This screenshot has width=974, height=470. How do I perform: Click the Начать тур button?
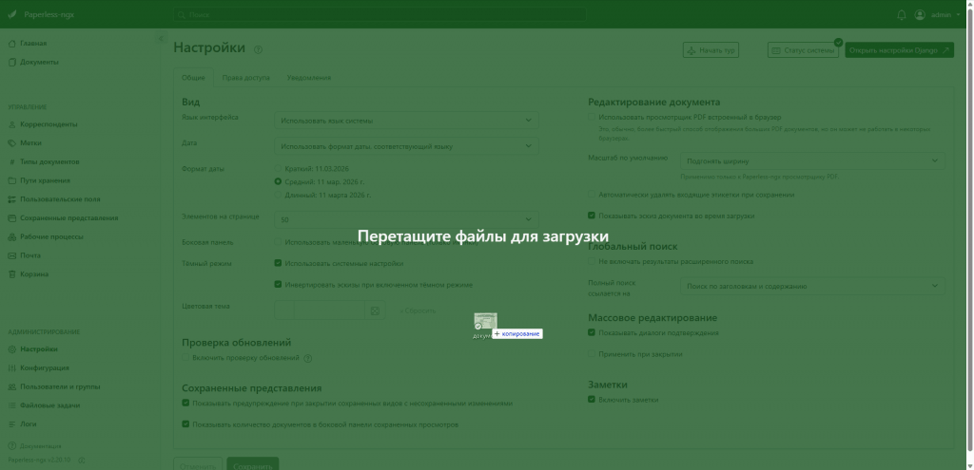711,50
